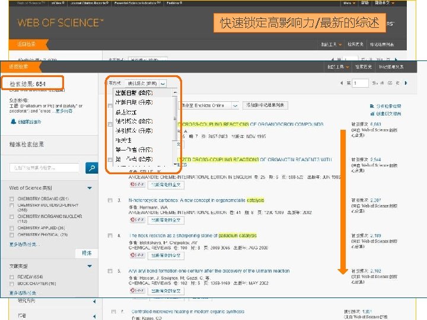Open 标记结果列表 in front window

(x=391, y=66)
